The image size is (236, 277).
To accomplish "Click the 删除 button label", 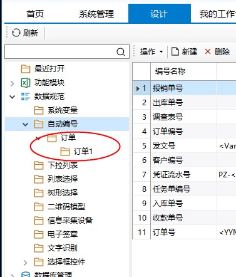I will tap(222, 51).
